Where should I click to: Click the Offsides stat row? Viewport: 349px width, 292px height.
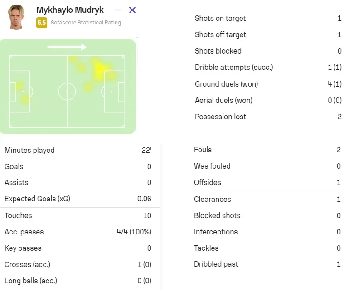point(267,182)
